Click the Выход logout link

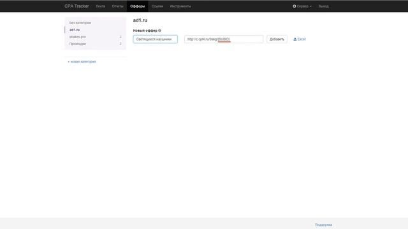pyautogui.click(x=323, y=6)
